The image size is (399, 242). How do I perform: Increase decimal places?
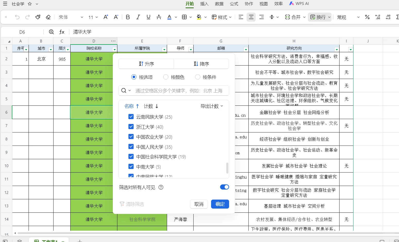(378, 17)
